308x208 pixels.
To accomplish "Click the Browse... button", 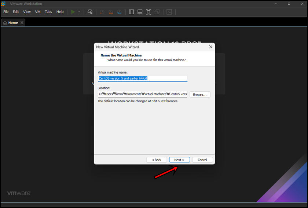I will [200, 94].
